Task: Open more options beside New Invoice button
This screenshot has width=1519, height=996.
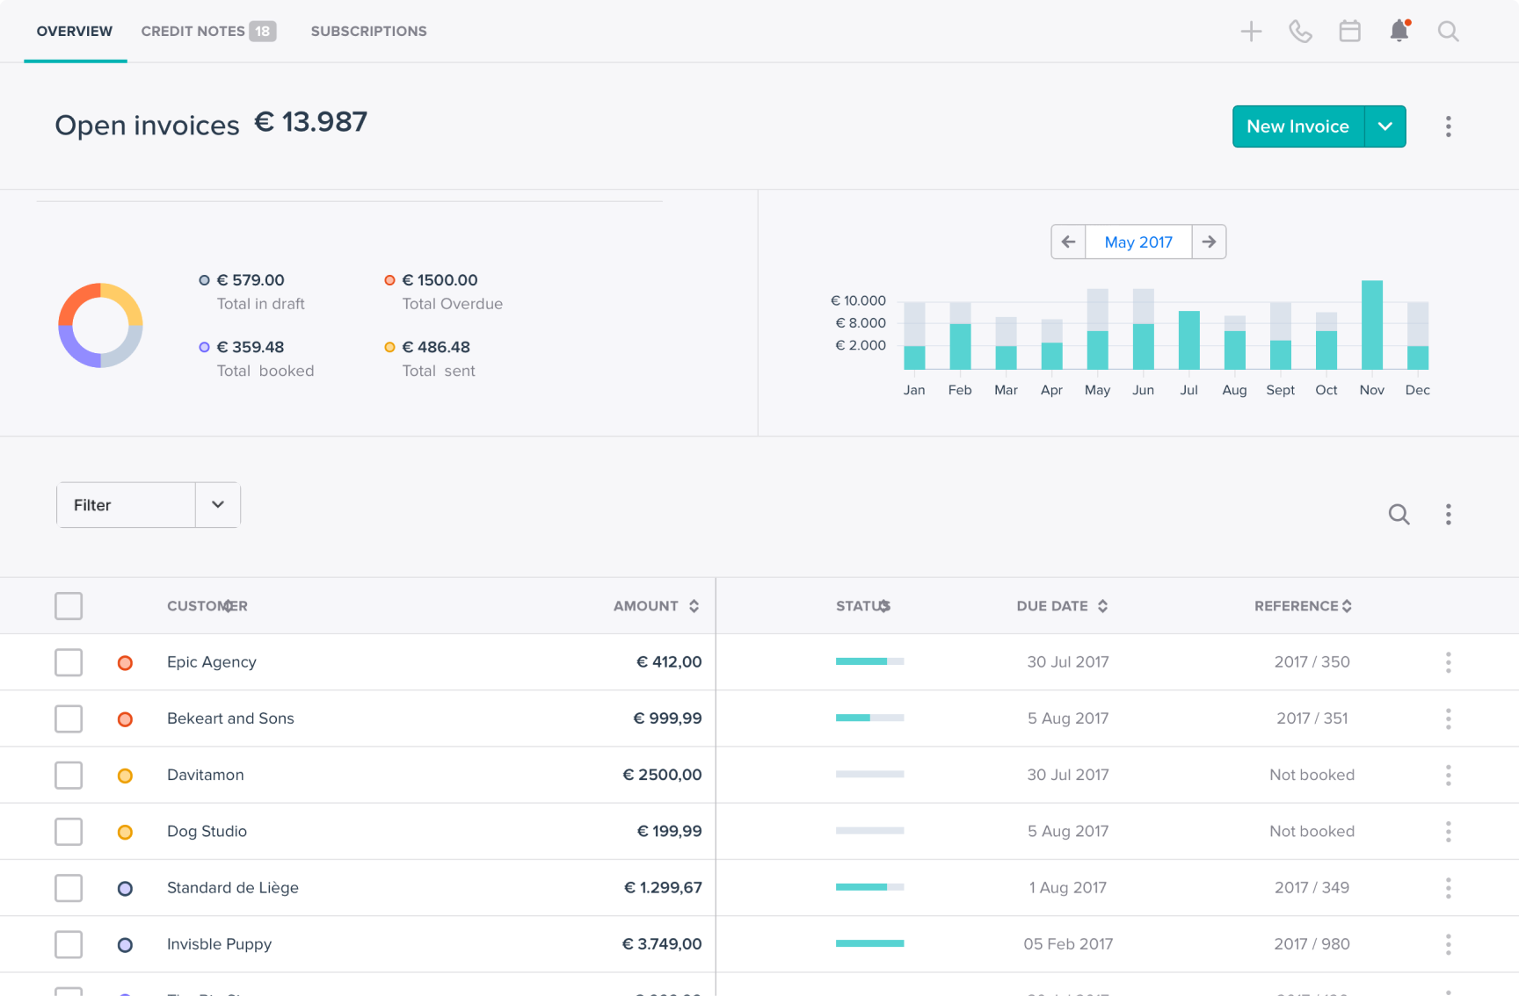Action: tap(1448, 126)
